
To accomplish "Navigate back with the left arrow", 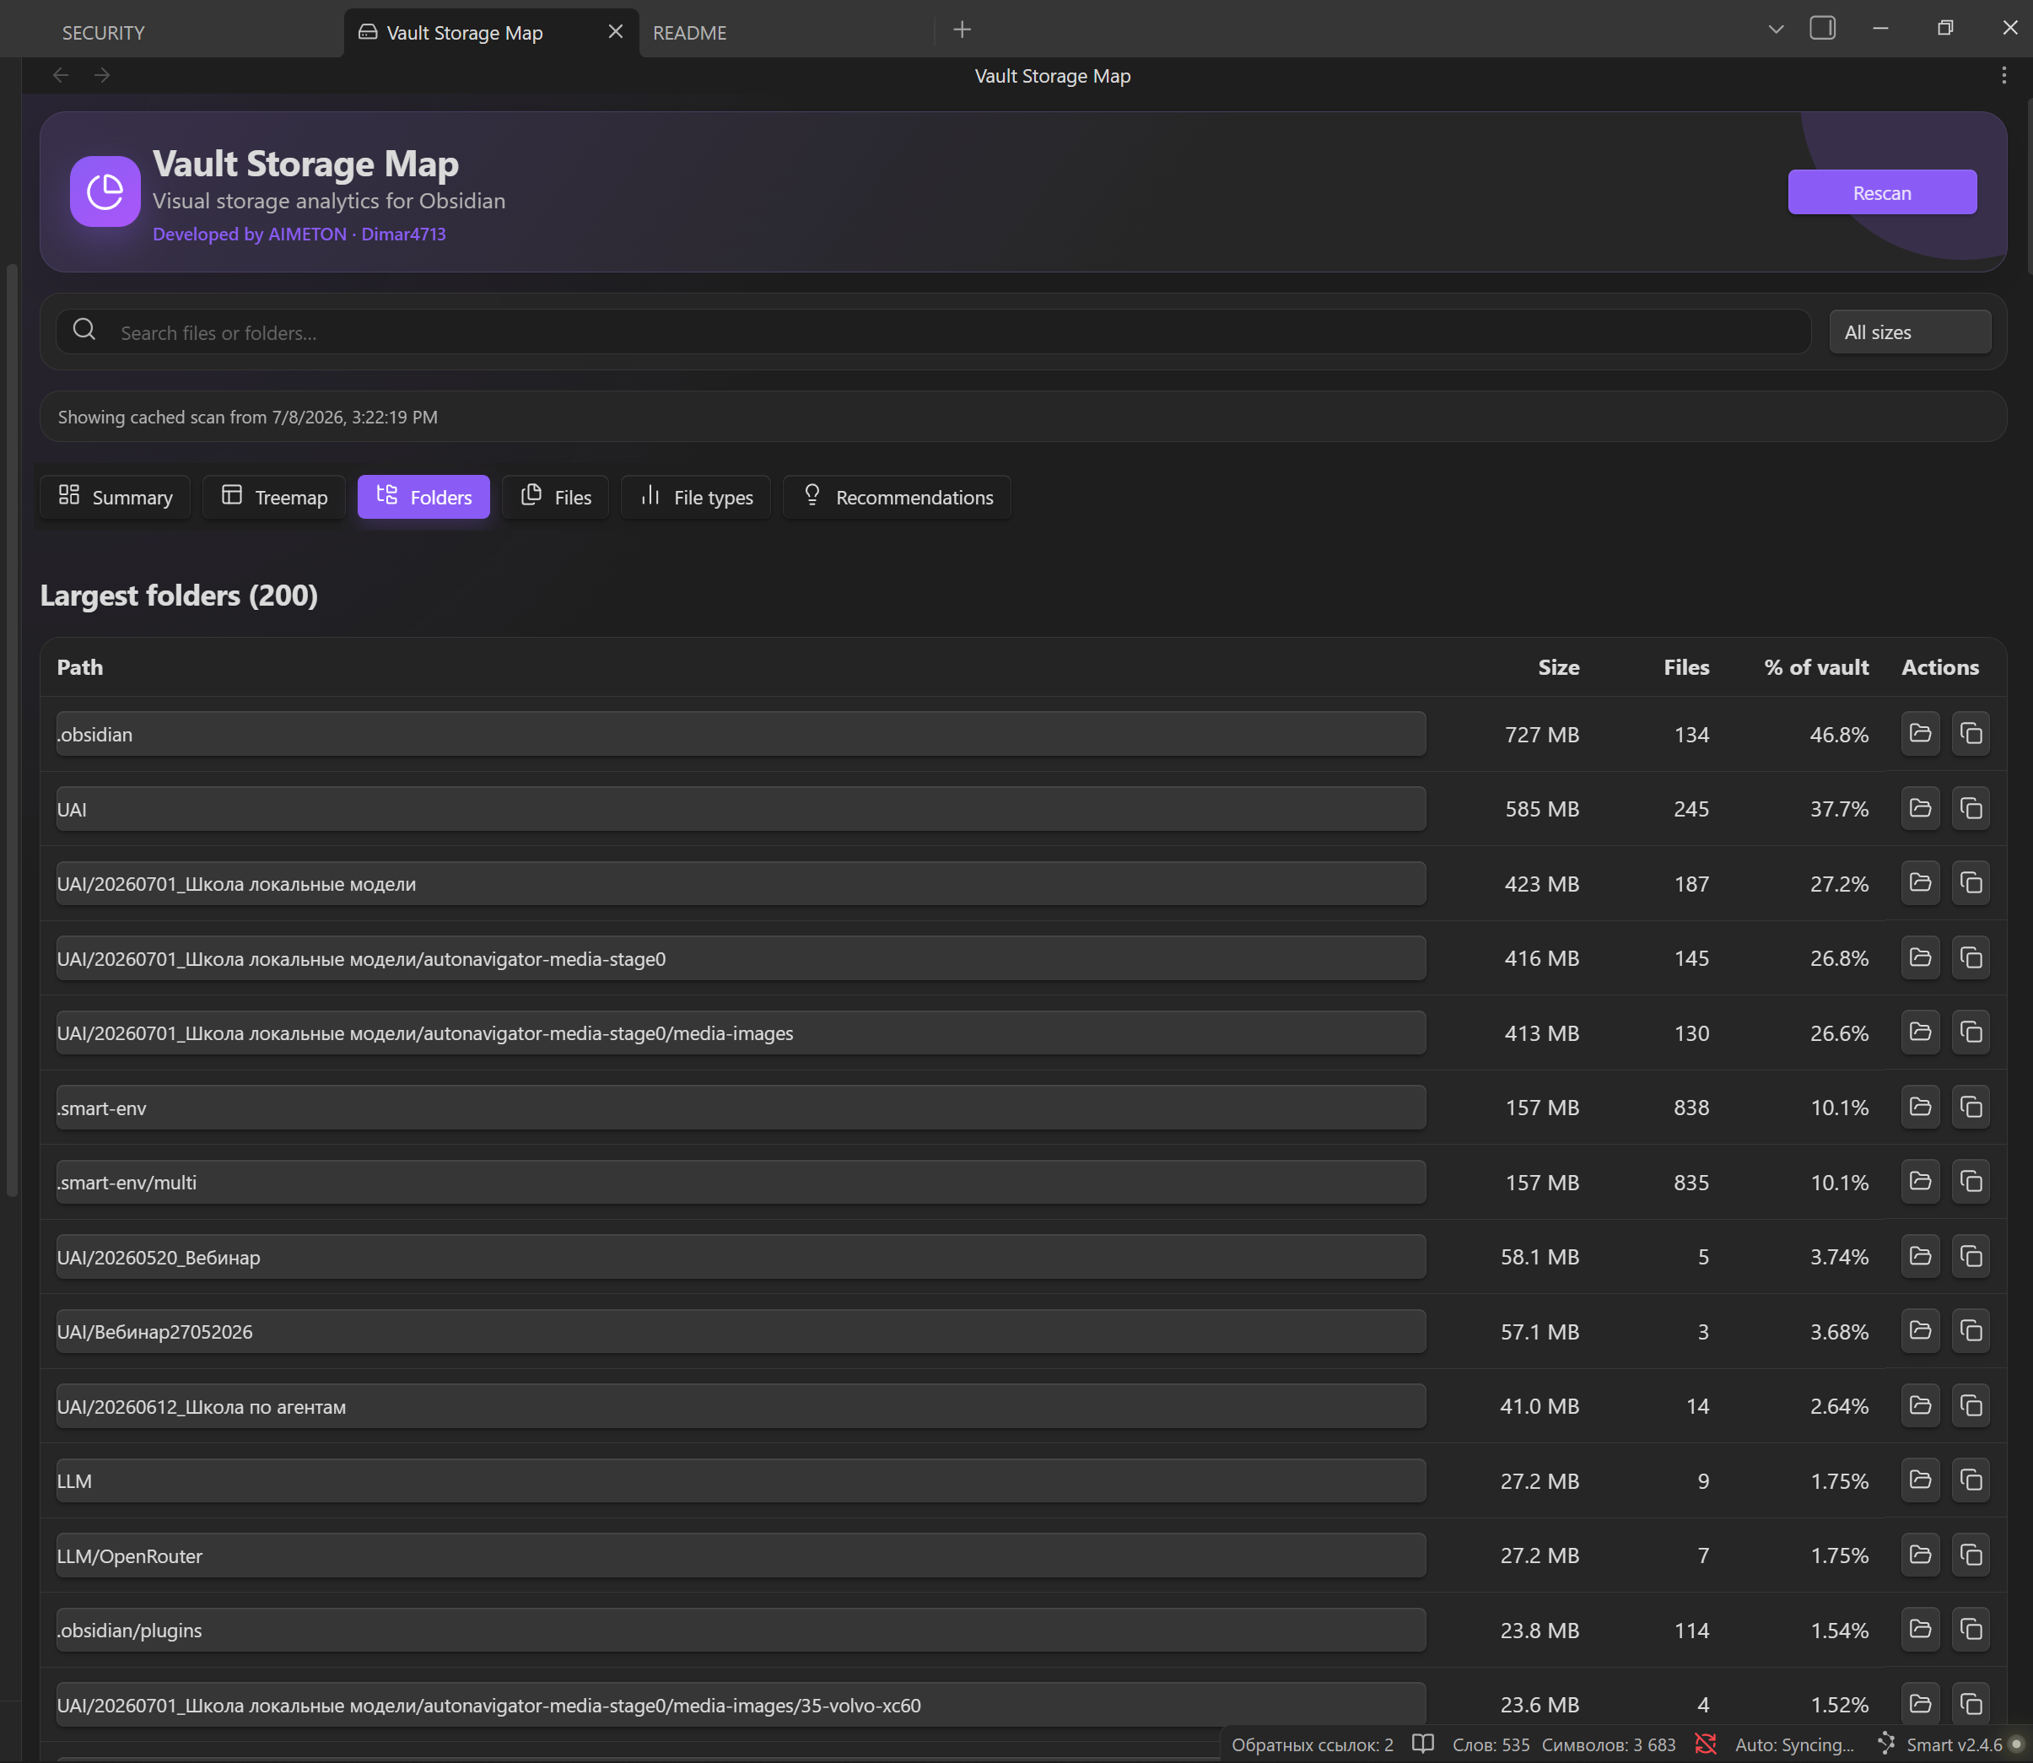I will point(61,76).
